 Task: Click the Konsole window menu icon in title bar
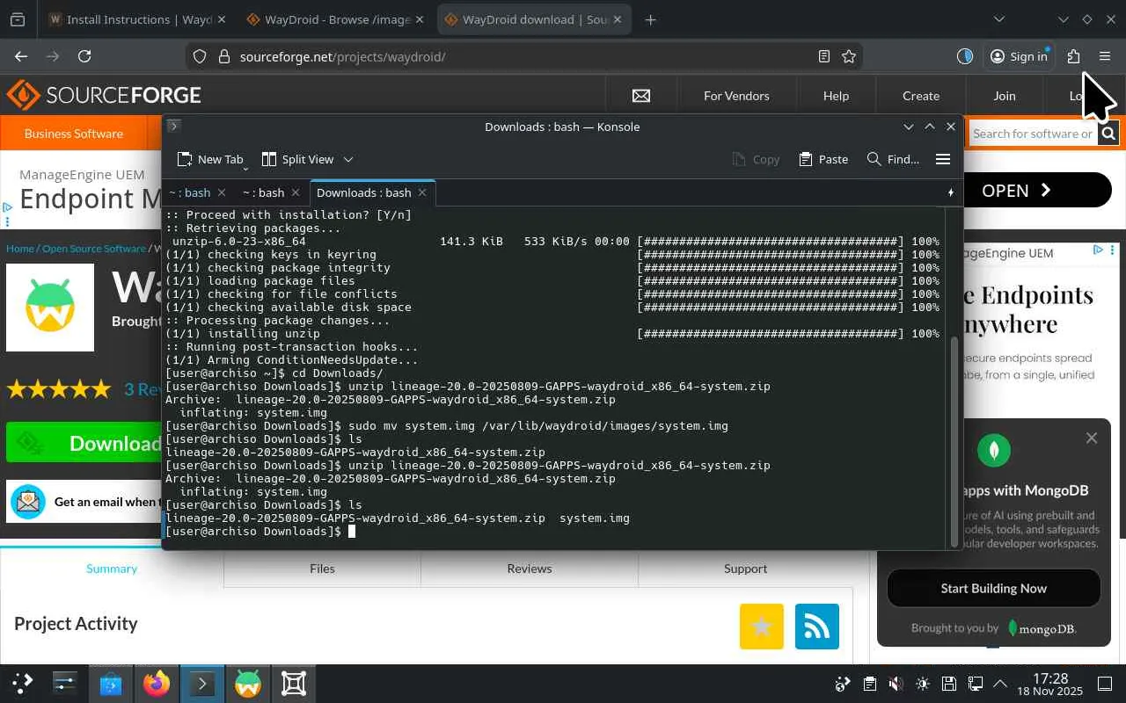click(x=173, y=127)
